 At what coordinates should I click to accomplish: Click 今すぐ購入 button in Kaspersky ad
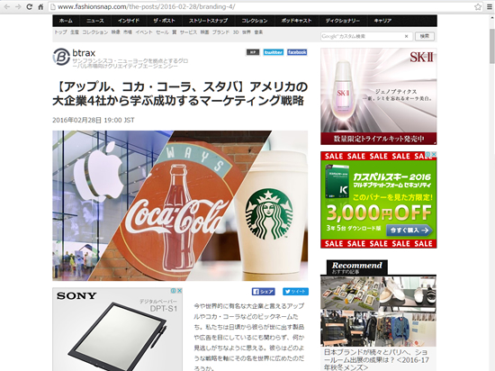[x=409, y=231]
